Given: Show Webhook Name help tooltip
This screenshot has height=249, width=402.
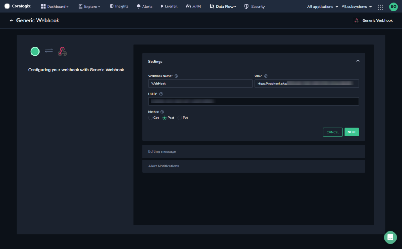Looking at the screenshot, I should [x=176, y=76].
